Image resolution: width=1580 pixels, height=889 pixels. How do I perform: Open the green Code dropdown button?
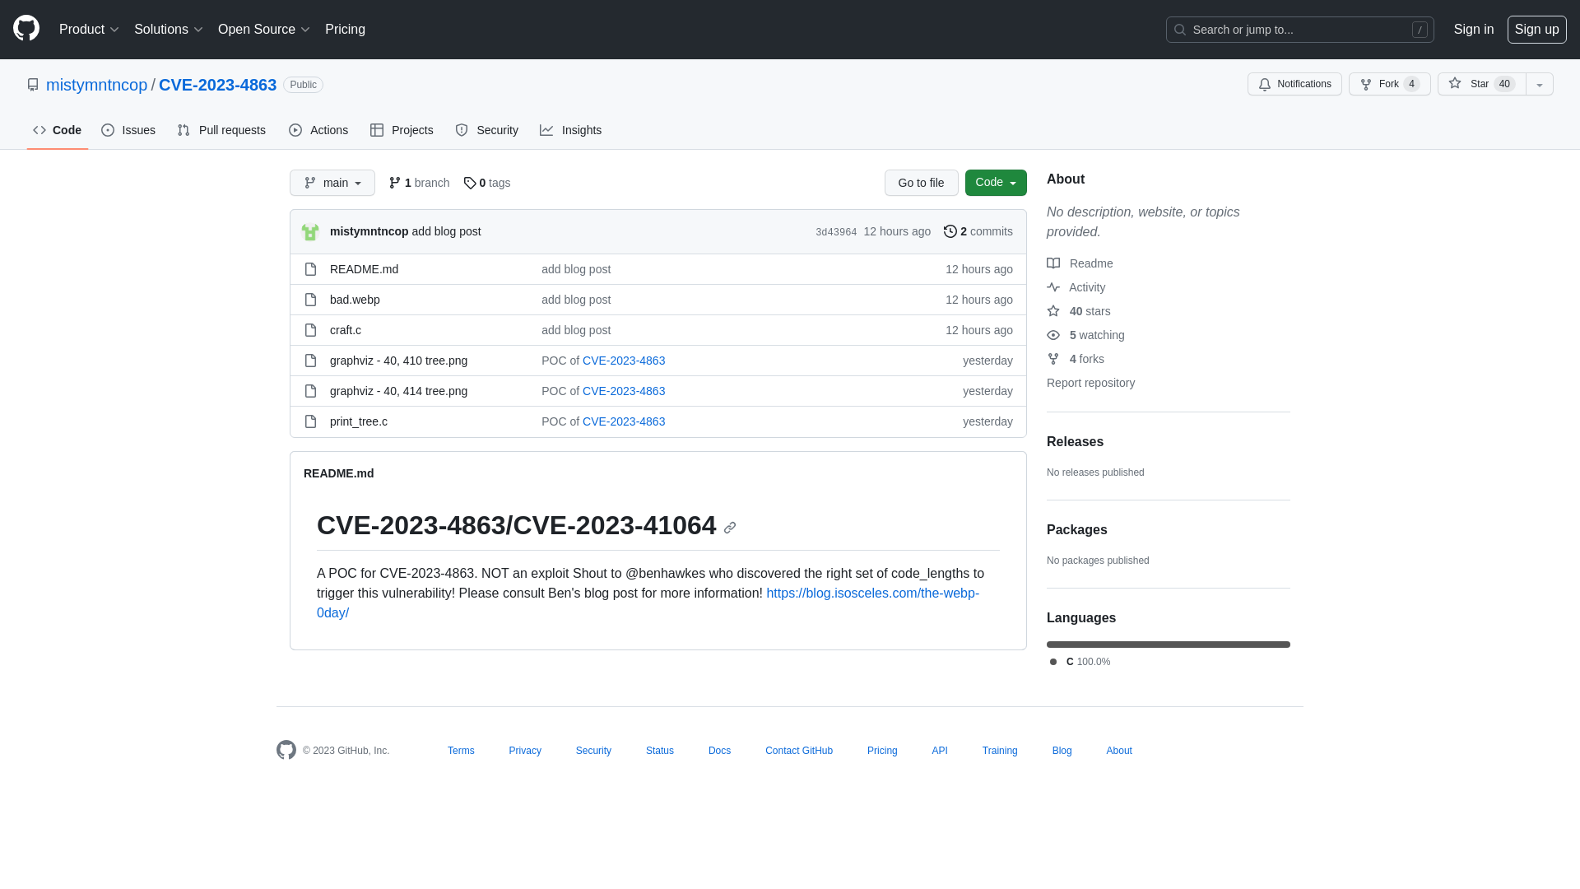coord(996,183)
